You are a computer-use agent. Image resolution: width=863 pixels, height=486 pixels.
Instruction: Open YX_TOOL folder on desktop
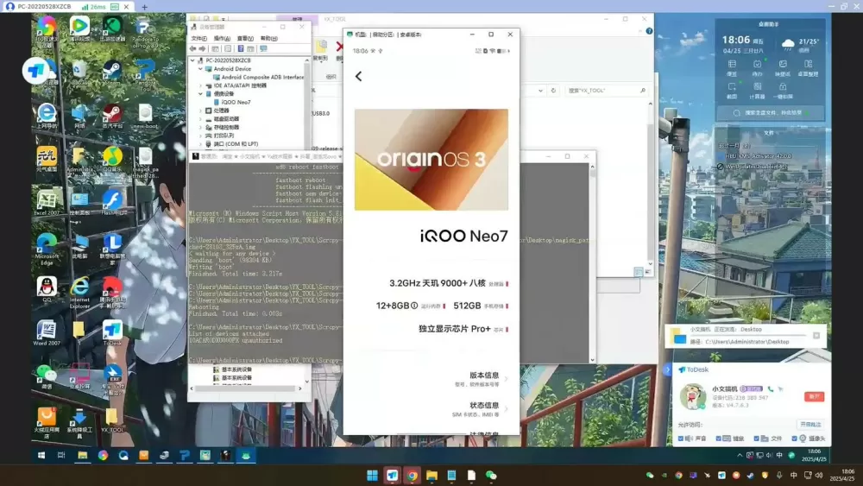tap(112, 420)
